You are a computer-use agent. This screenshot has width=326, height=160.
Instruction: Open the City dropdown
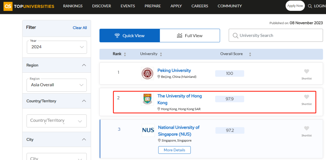56,156
